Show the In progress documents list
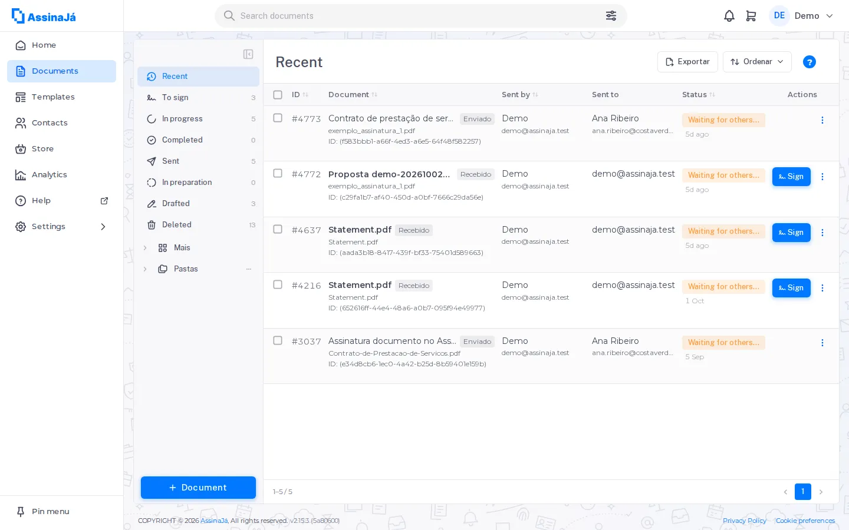The image size is (849, 530). tap(199, 119)
